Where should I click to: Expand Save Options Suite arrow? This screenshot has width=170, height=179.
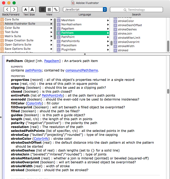(51, 49)
